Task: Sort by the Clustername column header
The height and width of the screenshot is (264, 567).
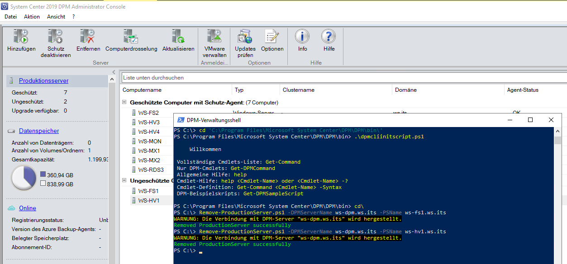Action: 335,90
